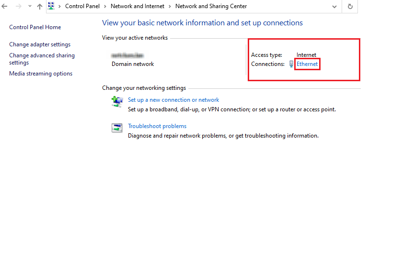Open Change advanced sharing settings
This screenshot has height=258, width=414.
[42, 59]
